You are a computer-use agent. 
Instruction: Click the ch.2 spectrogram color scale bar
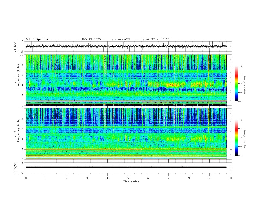coord(236,138)
